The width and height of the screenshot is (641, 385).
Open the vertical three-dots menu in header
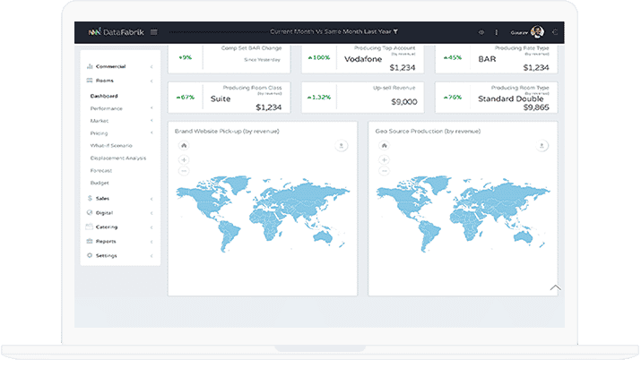click(496, 32)
